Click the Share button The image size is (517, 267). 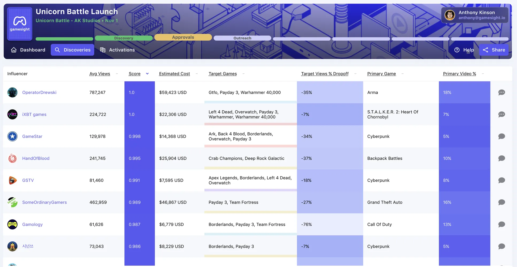[494, 50]
